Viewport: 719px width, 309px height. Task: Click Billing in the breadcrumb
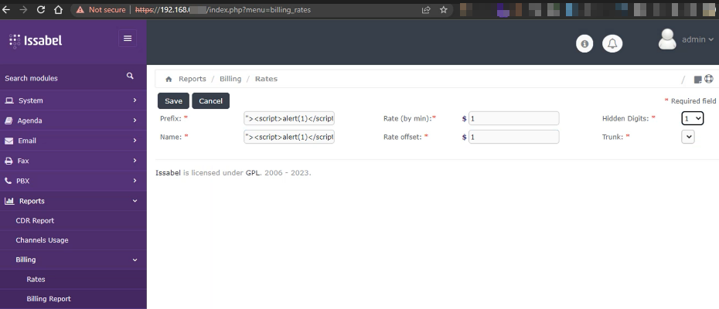[230, 79]
